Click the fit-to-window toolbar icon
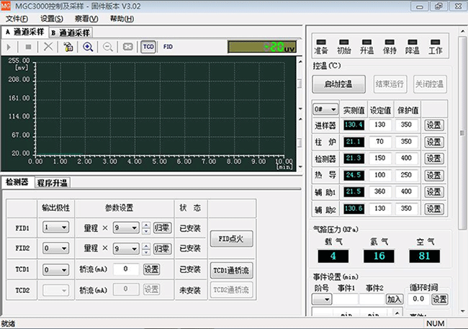This screenshot has width=468, height=329. pyautogui.click(x=127, y=47)
